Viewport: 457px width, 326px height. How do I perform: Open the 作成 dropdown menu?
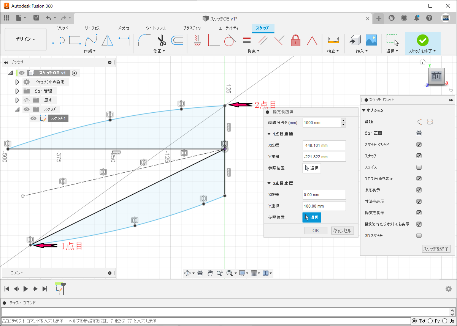(x=89, y=51)
